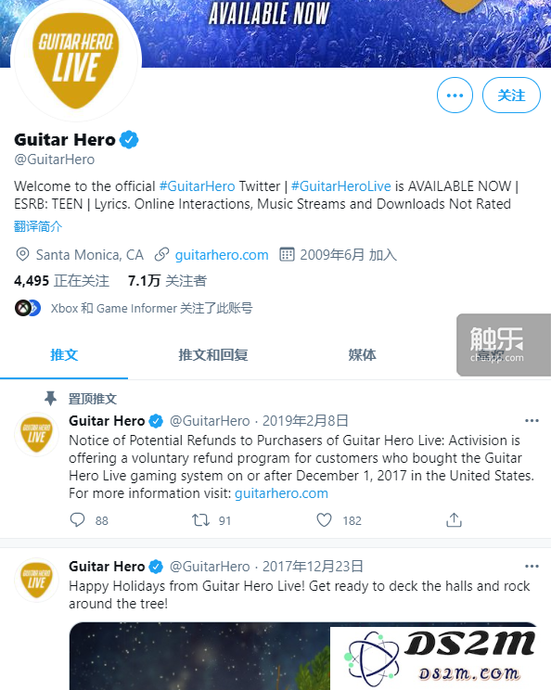Reply to the pinned refund tweet
The height and width of the screenshot is (690, 551).
78,520
